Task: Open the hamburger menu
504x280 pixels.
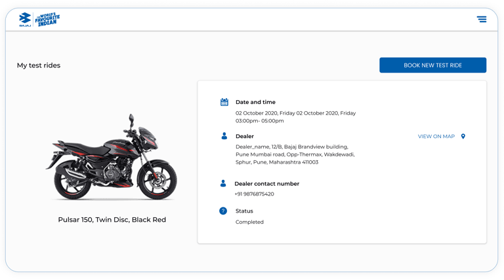Action: tap(482, 19)
